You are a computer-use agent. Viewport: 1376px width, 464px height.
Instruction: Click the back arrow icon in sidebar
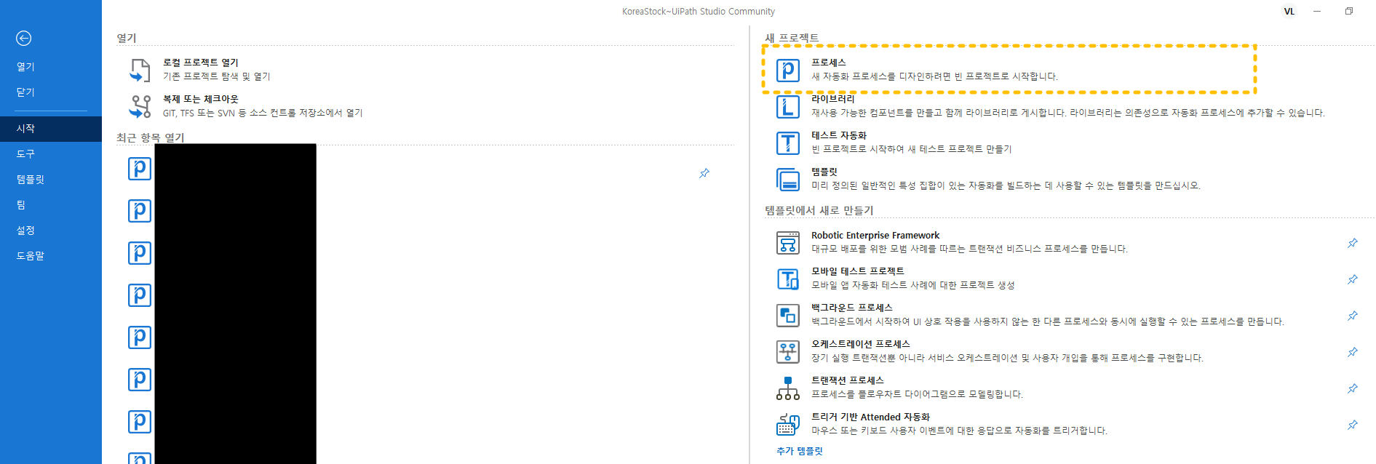[x=24, y=39]
